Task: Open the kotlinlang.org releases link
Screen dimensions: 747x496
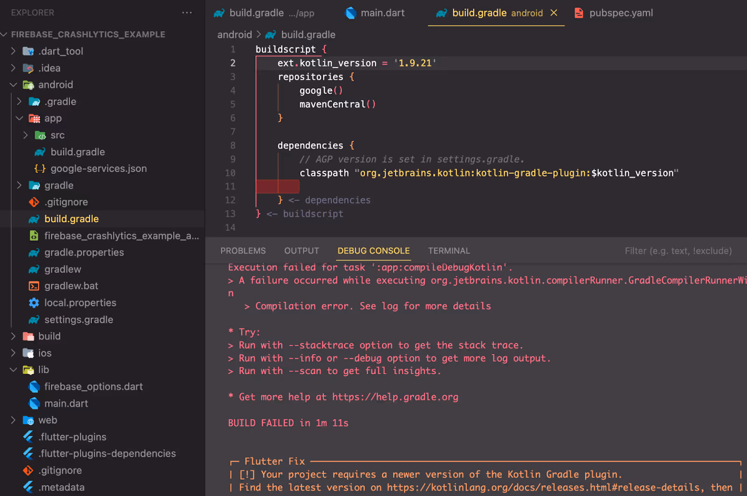Action: (543, 488)
